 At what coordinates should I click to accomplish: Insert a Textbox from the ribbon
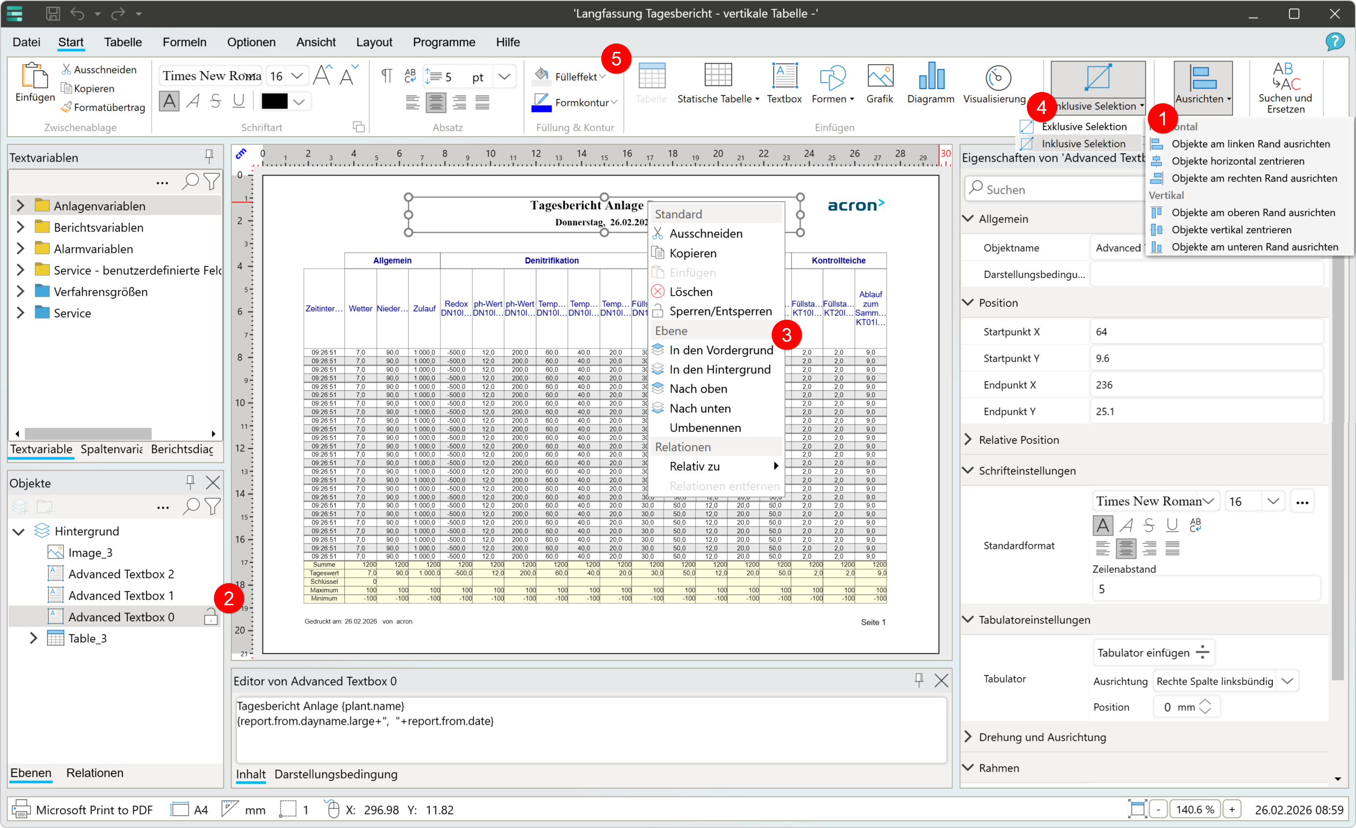(x=784, y=83)
